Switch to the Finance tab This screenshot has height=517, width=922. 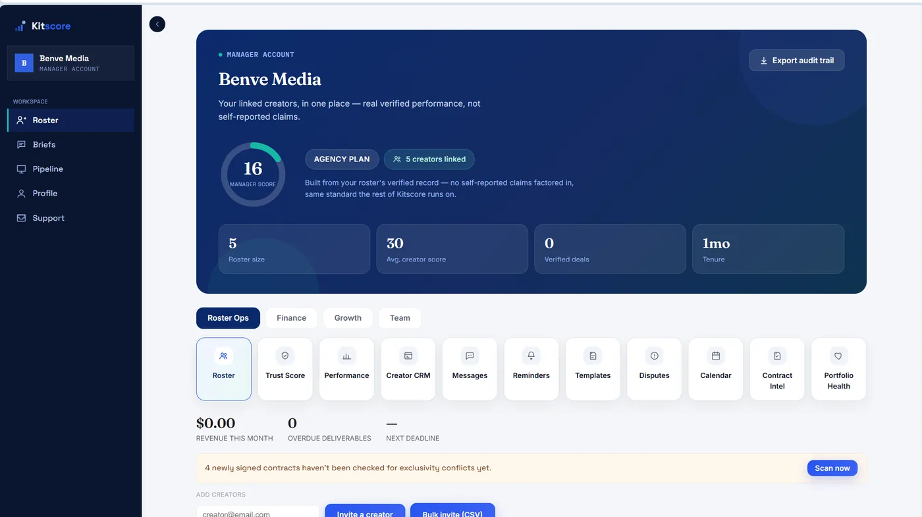pyautogui.click(x=291, y=318)
